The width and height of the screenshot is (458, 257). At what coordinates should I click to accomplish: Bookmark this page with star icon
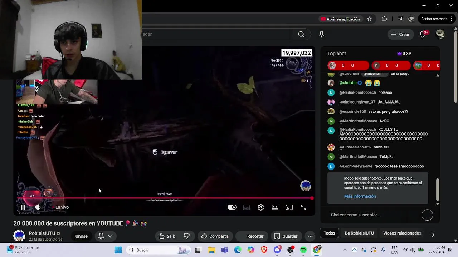pos(369,19)
